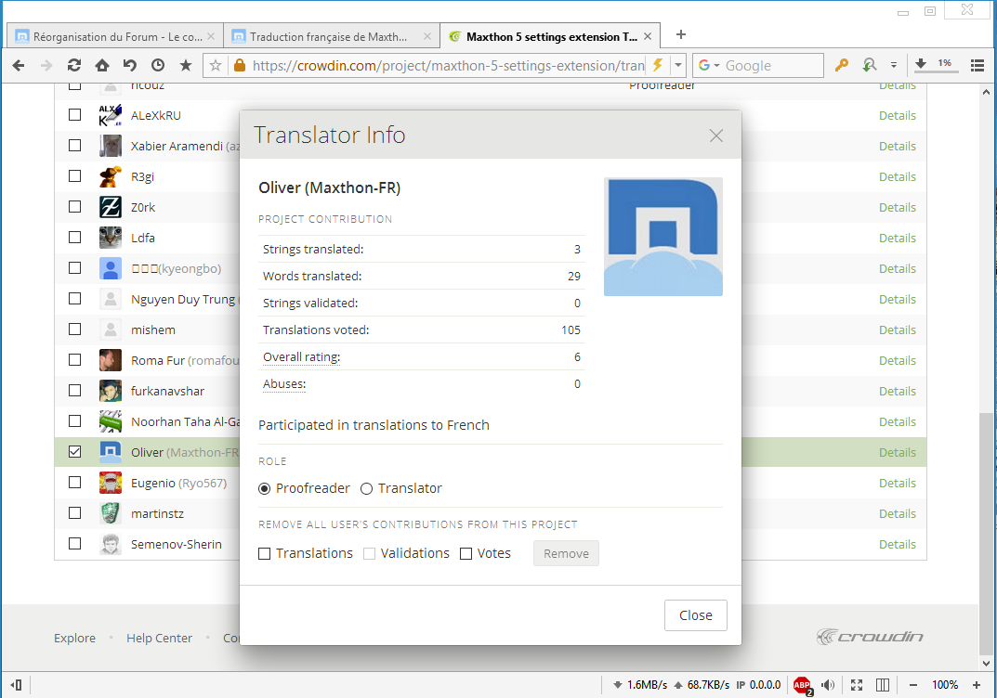This screenshot has width=997, height=698.
Task: Open the Passkeeper key icon
Action: [x=841, y=65]
